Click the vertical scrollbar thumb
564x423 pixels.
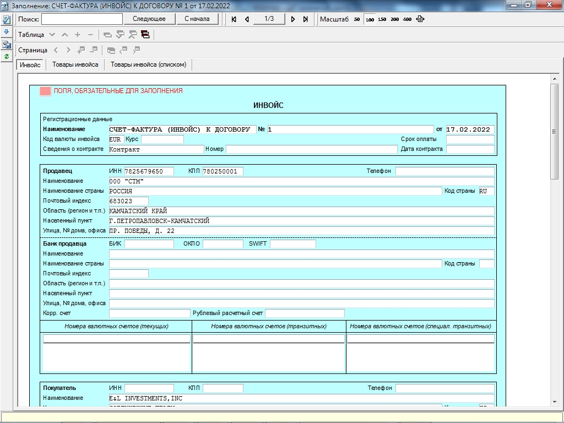(555, 131)
